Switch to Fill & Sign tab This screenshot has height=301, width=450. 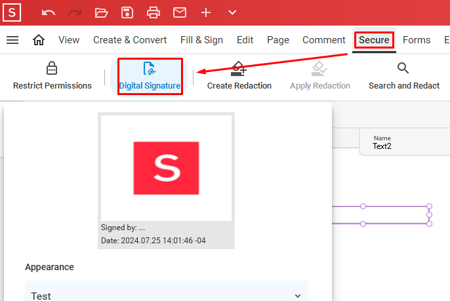click(201, 40)
